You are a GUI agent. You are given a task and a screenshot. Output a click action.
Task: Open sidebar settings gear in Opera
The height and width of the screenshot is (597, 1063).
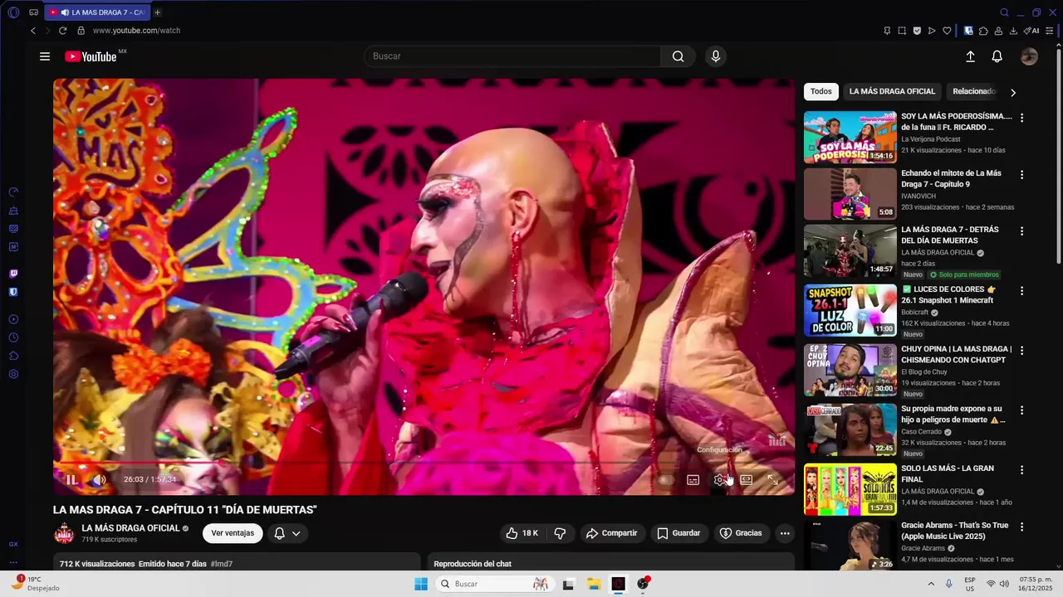coord(13,374)
